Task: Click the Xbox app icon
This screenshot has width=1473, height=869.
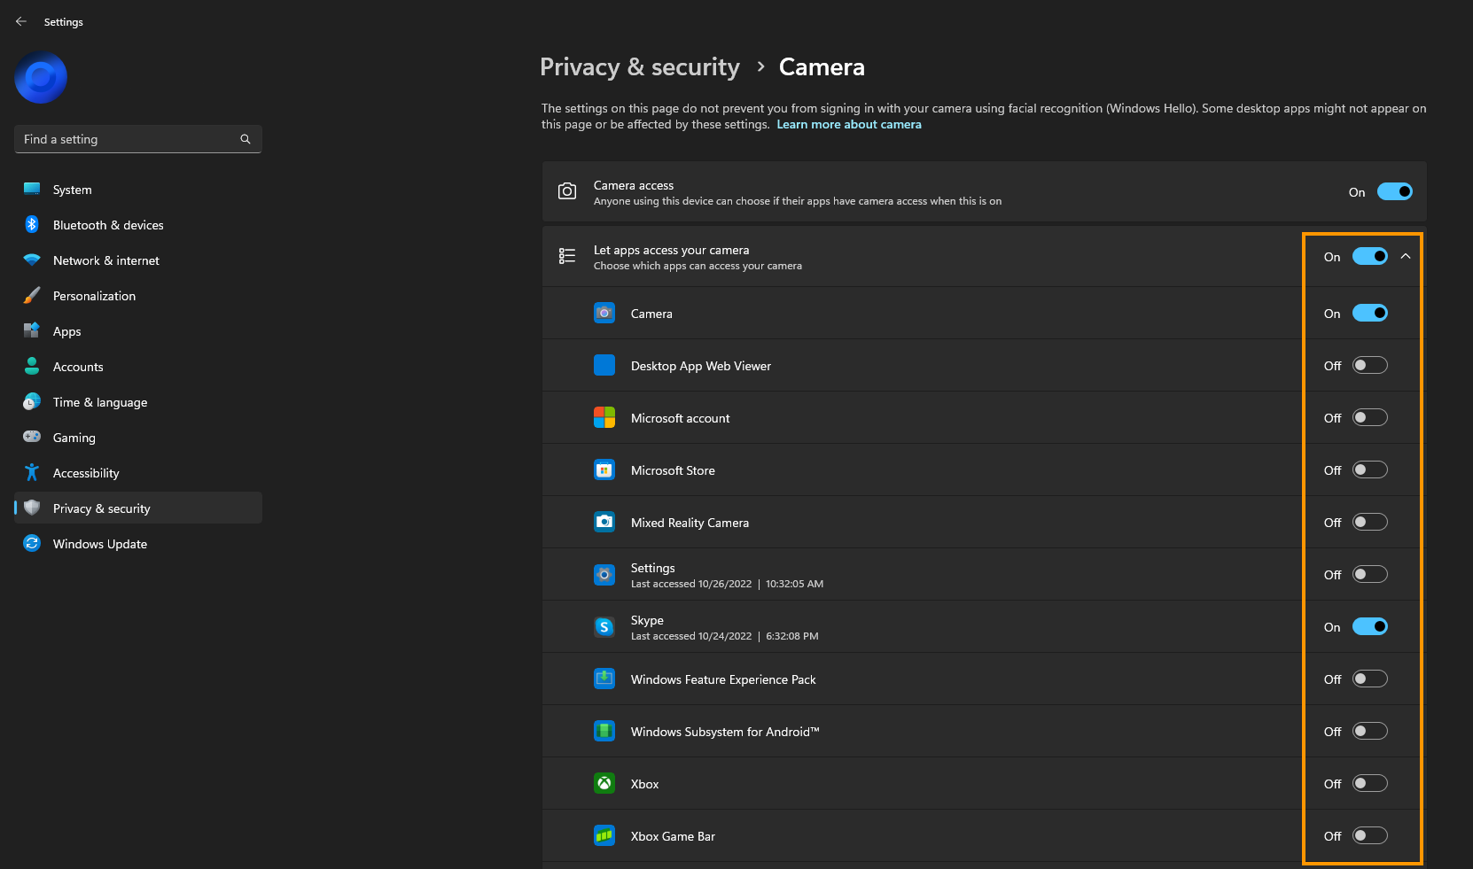Action: click(604, 783)
